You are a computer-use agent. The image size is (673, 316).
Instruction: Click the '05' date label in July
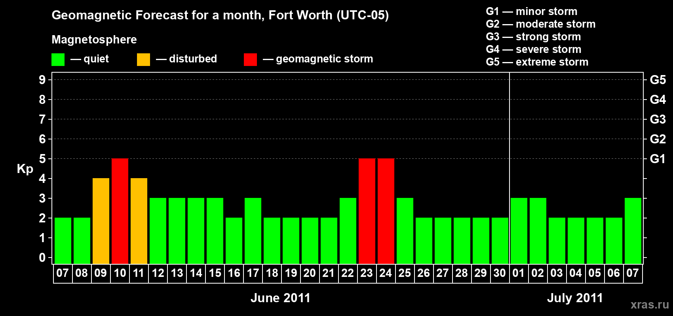595,273
